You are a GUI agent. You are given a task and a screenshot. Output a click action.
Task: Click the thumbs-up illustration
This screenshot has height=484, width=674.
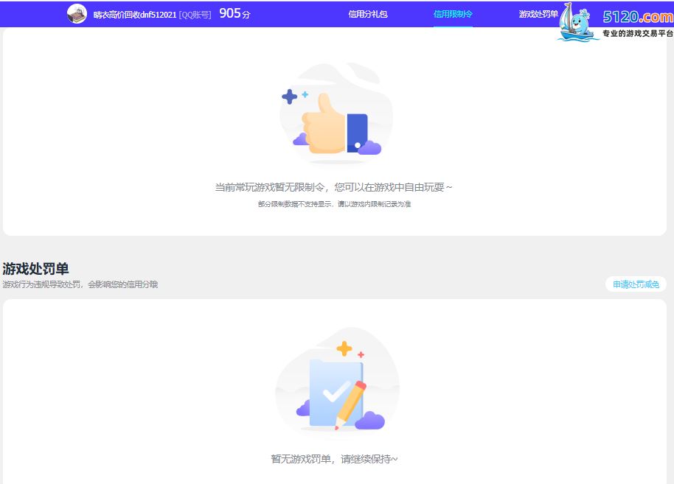[x=336, y=113]
